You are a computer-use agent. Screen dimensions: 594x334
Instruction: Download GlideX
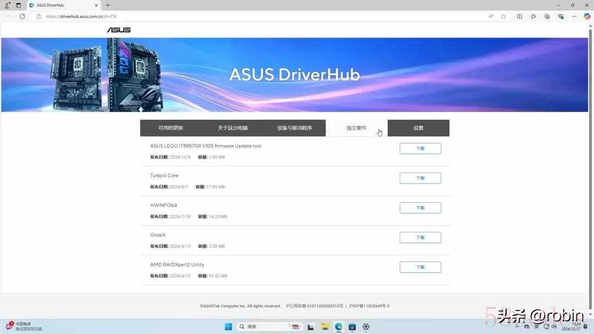tap(420, 237)
